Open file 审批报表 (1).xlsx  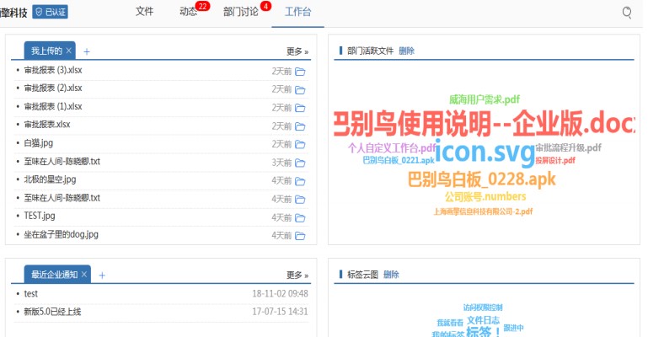tap(53, 106)
